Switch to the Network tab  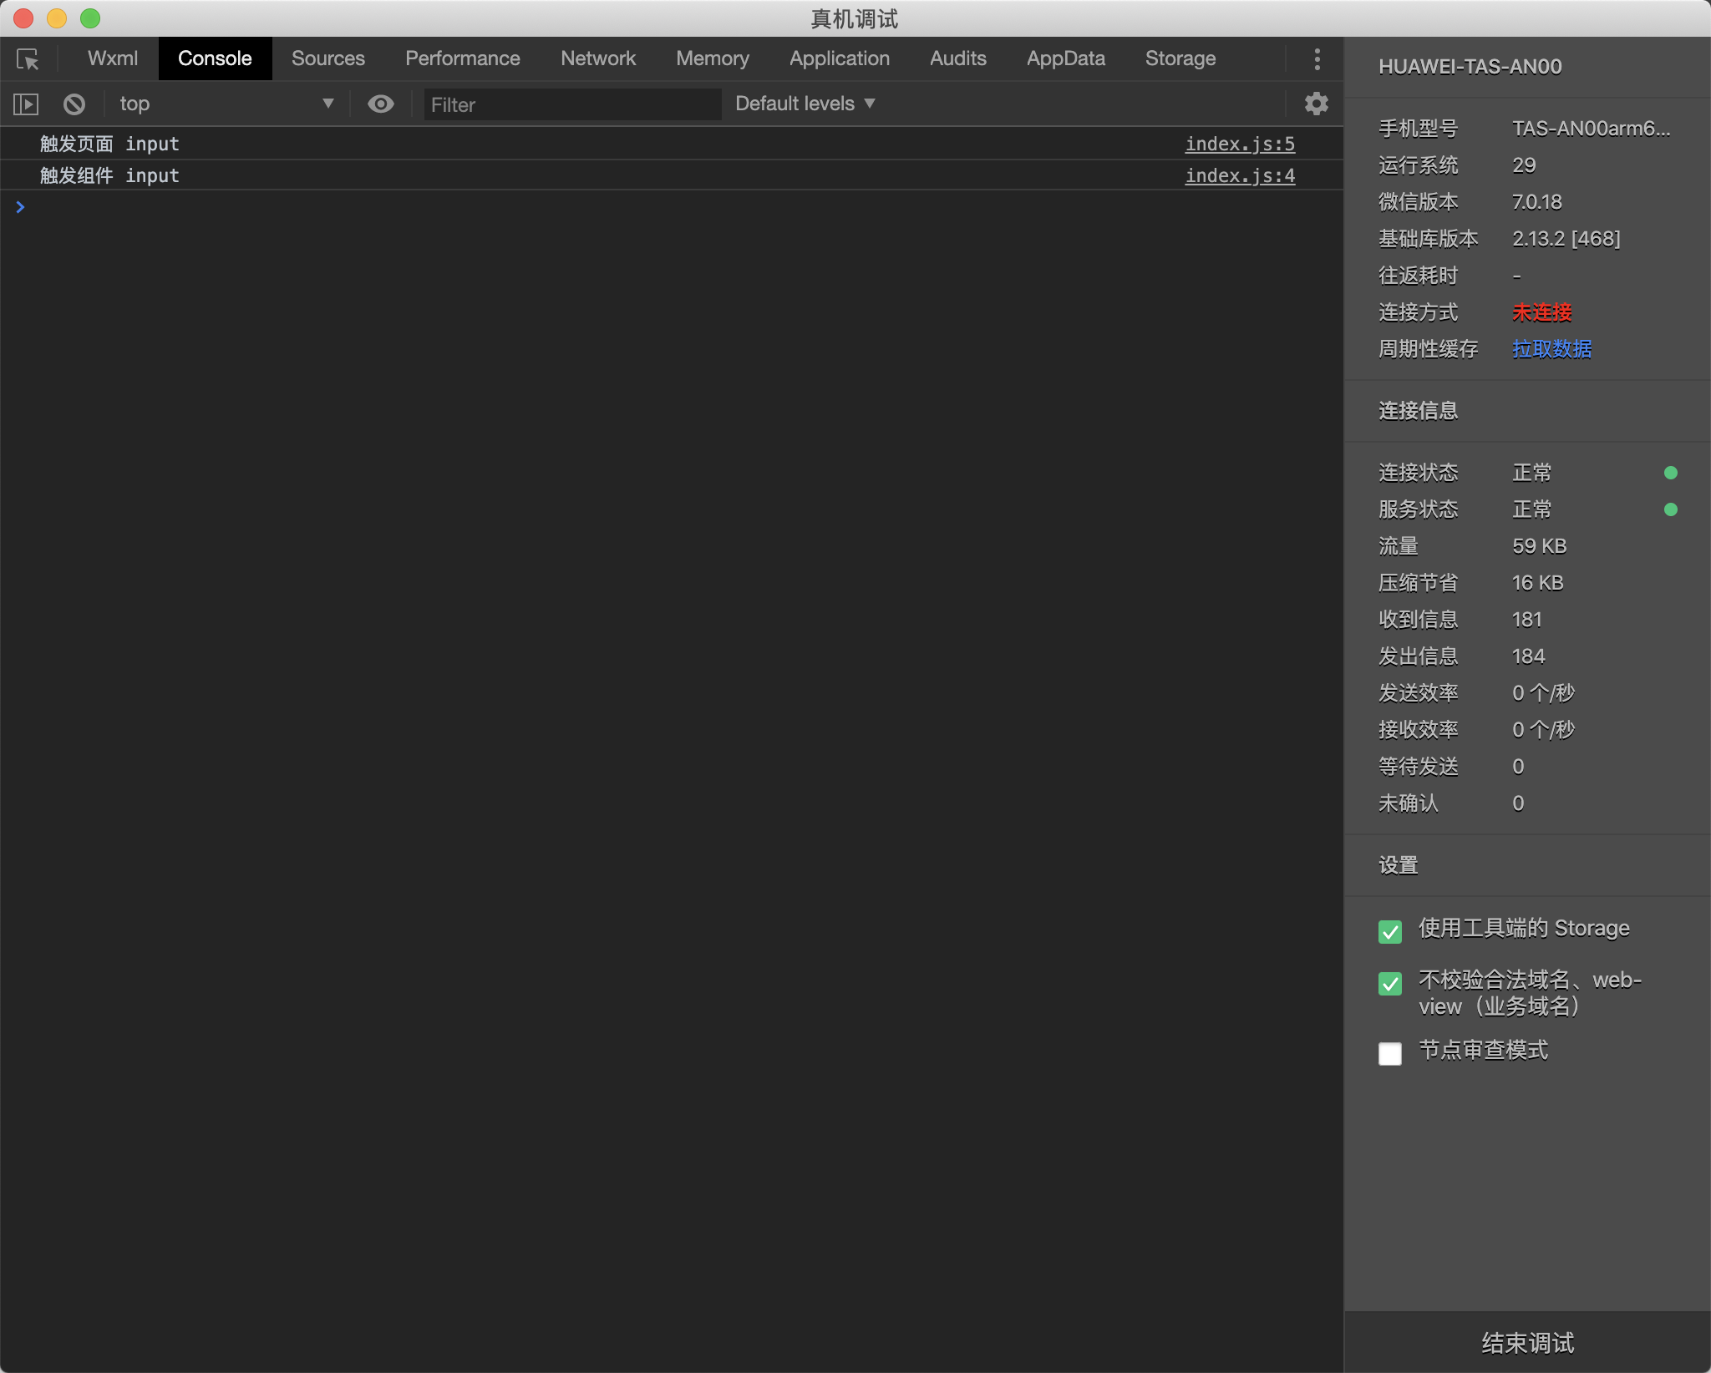tap(597, 58)
